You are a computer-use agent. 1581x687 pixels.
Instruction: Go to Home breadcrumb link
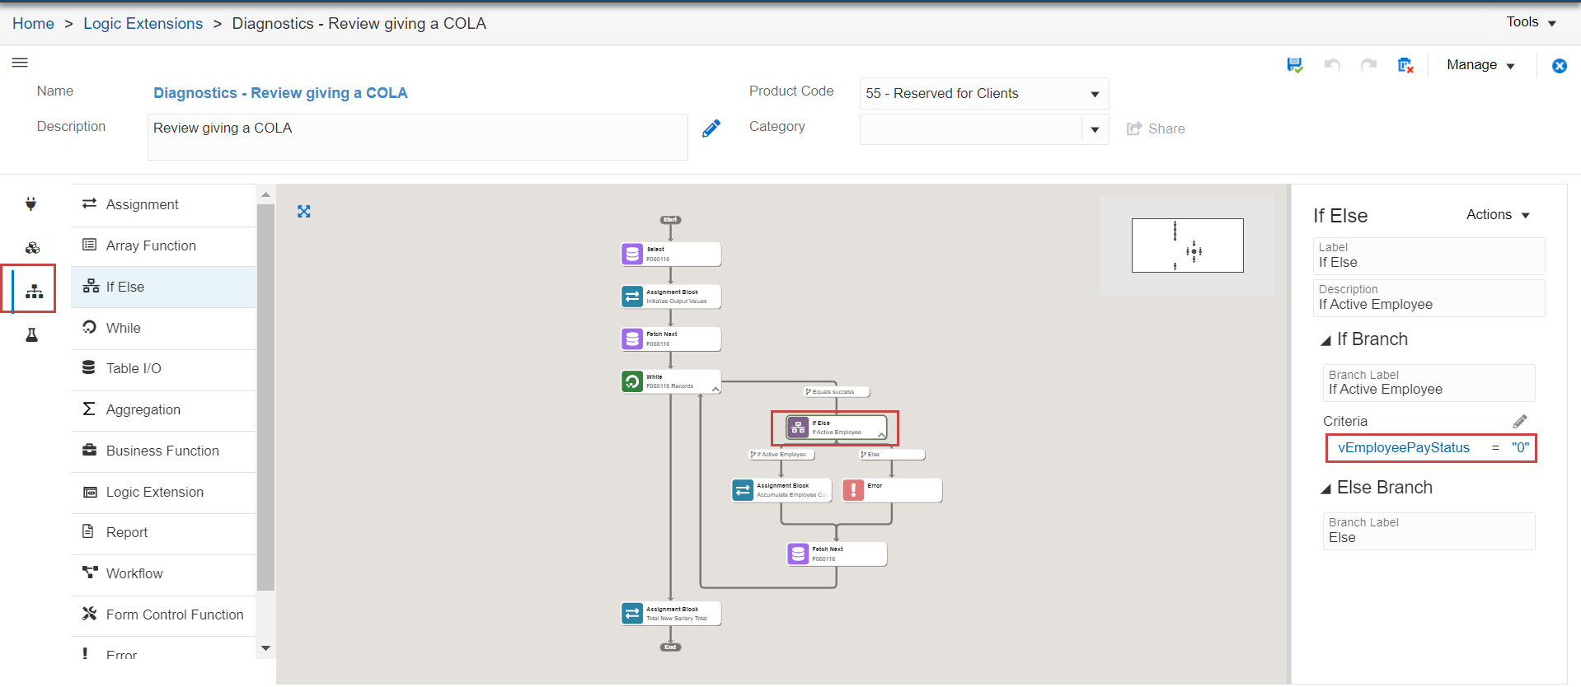point(33,23)
